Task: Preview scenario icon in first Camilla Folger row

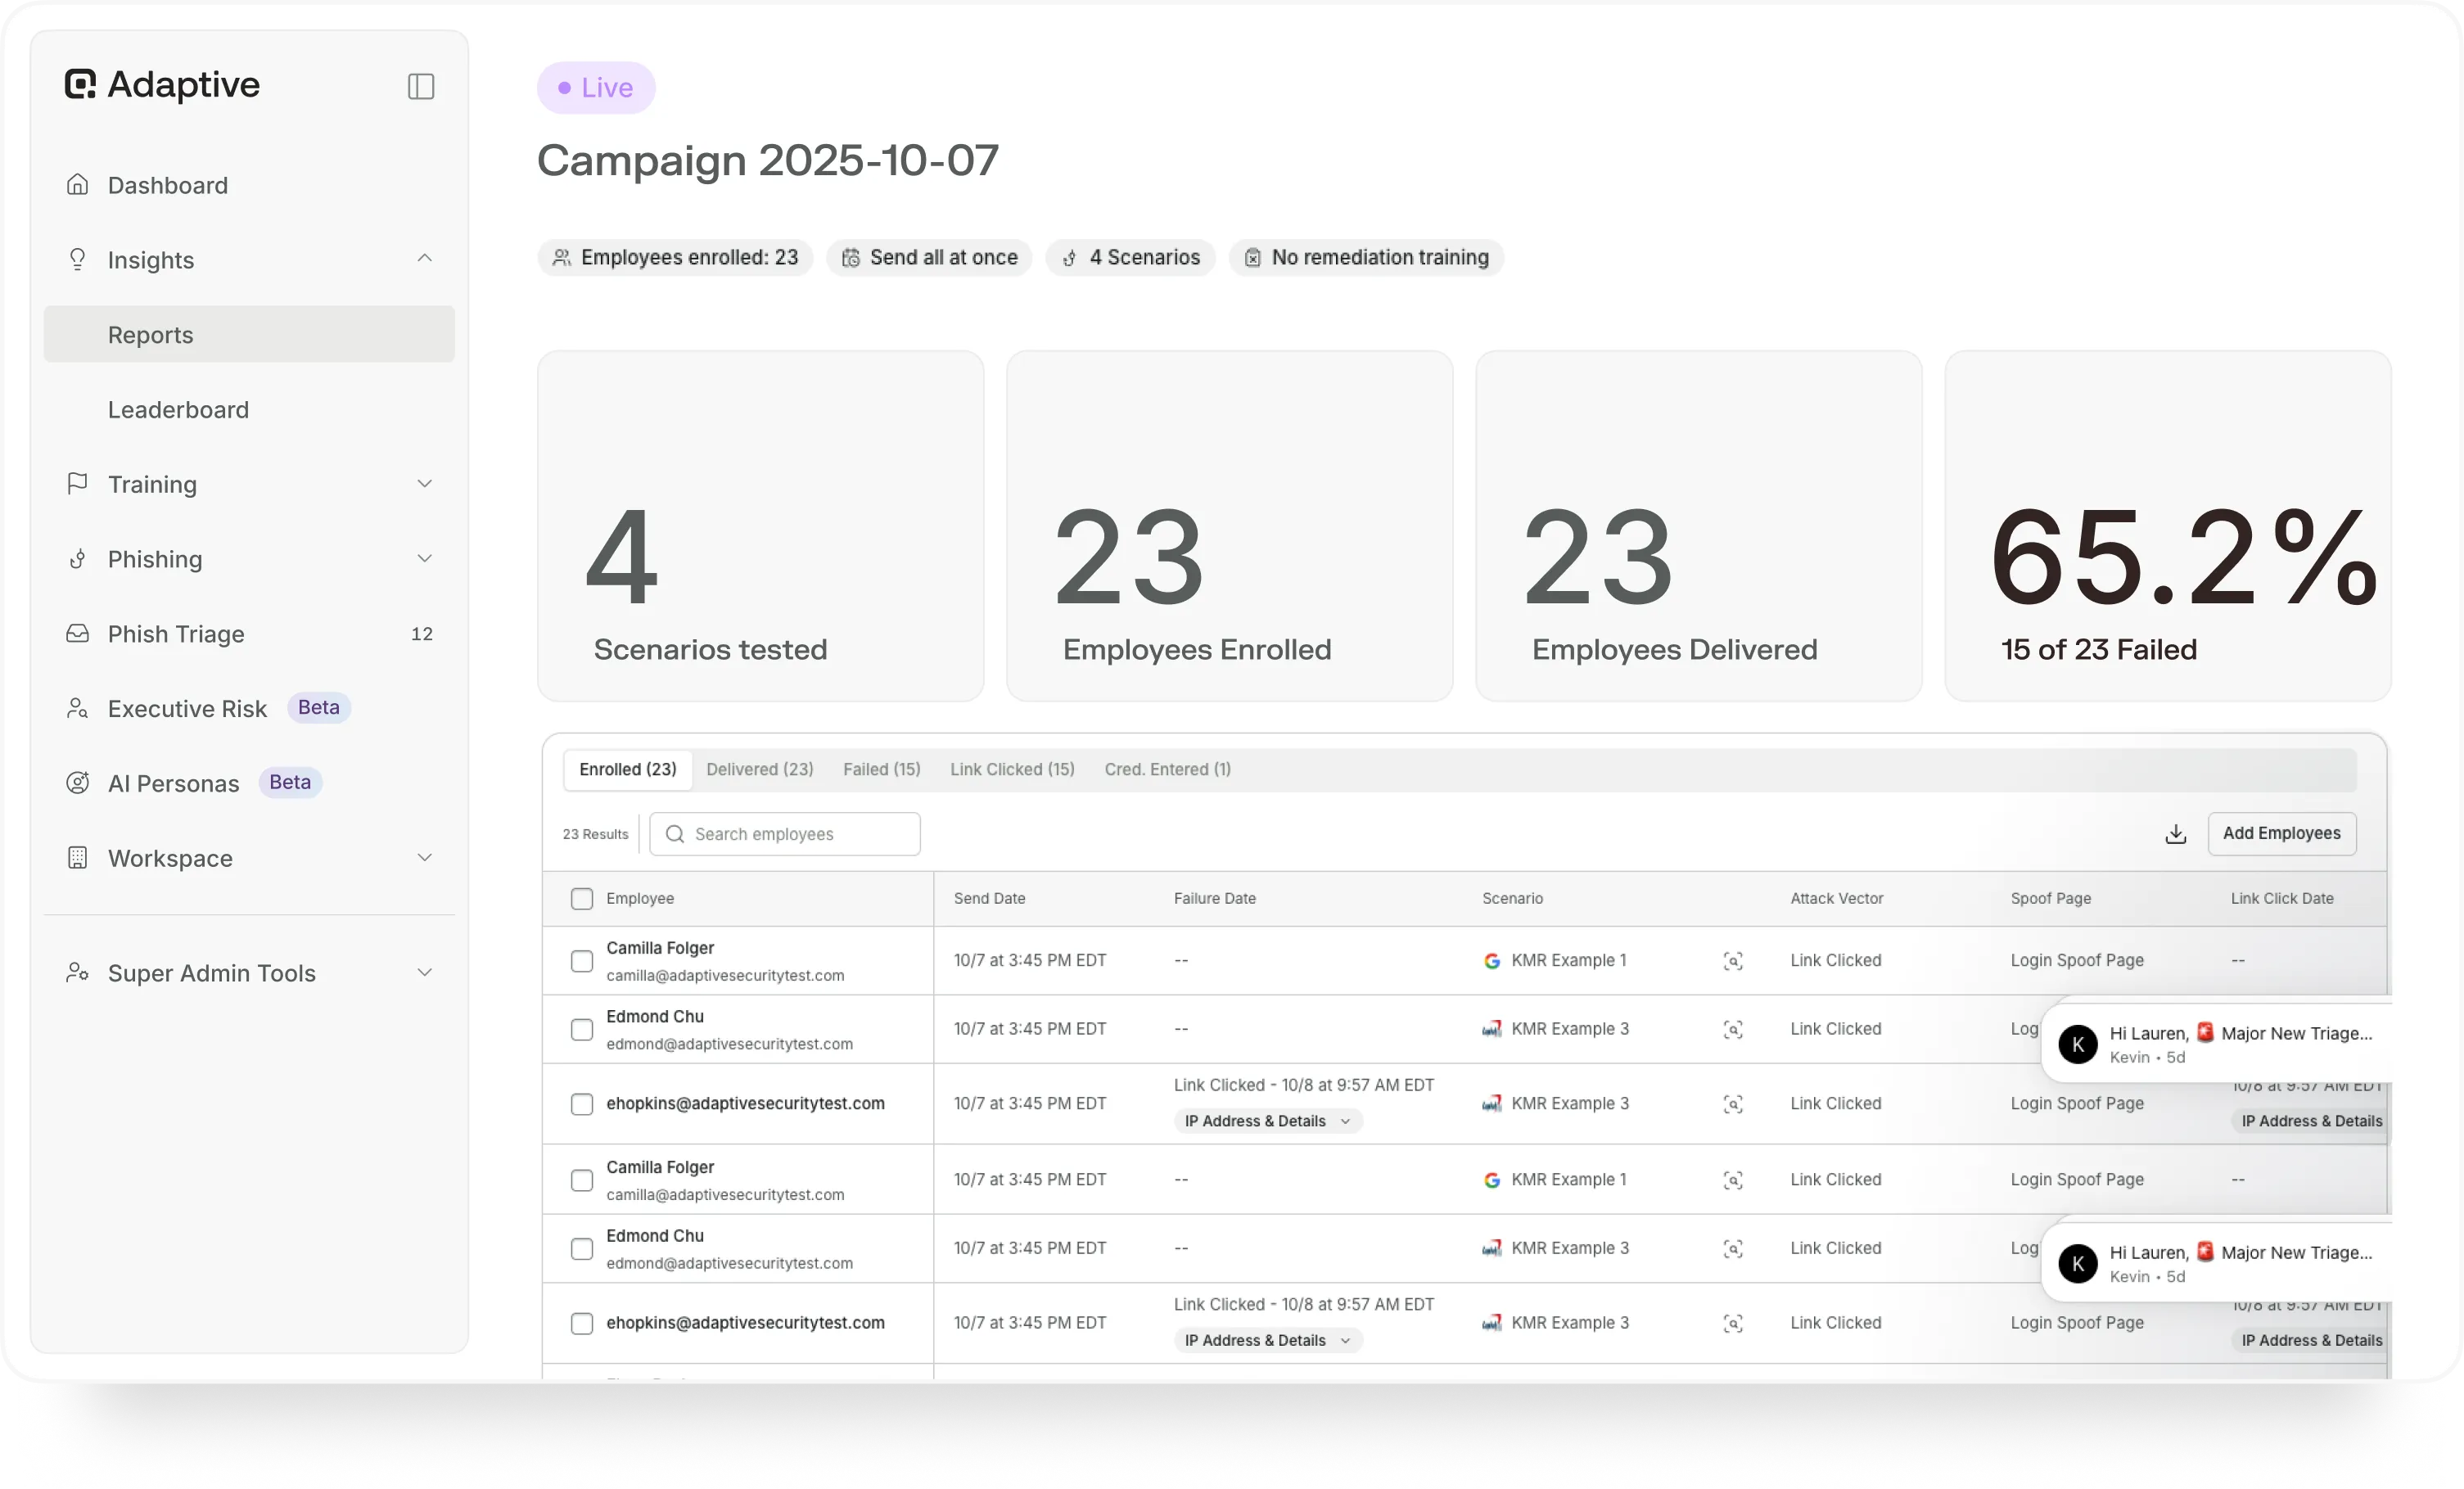Action: pos(1733,961)
